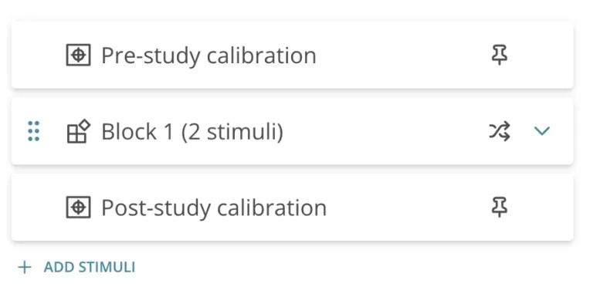Viewport: 593px width, 304px height.
Task: Expand Block 1 with the chevron arrow
Action: pos(541,131)
